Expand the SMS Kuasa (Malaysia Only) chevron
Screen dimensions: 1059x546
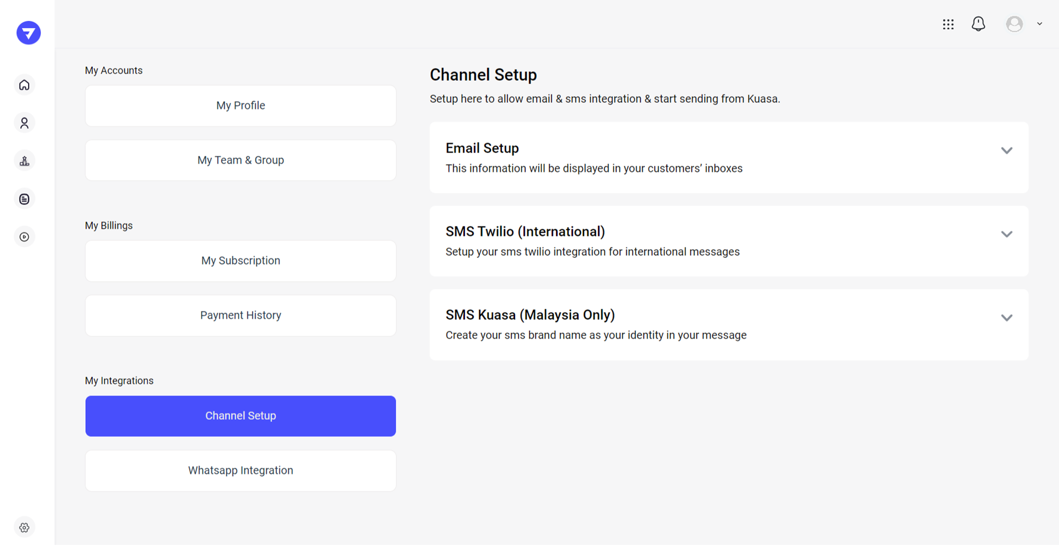pyautogui.click(x=1006, y=318)
